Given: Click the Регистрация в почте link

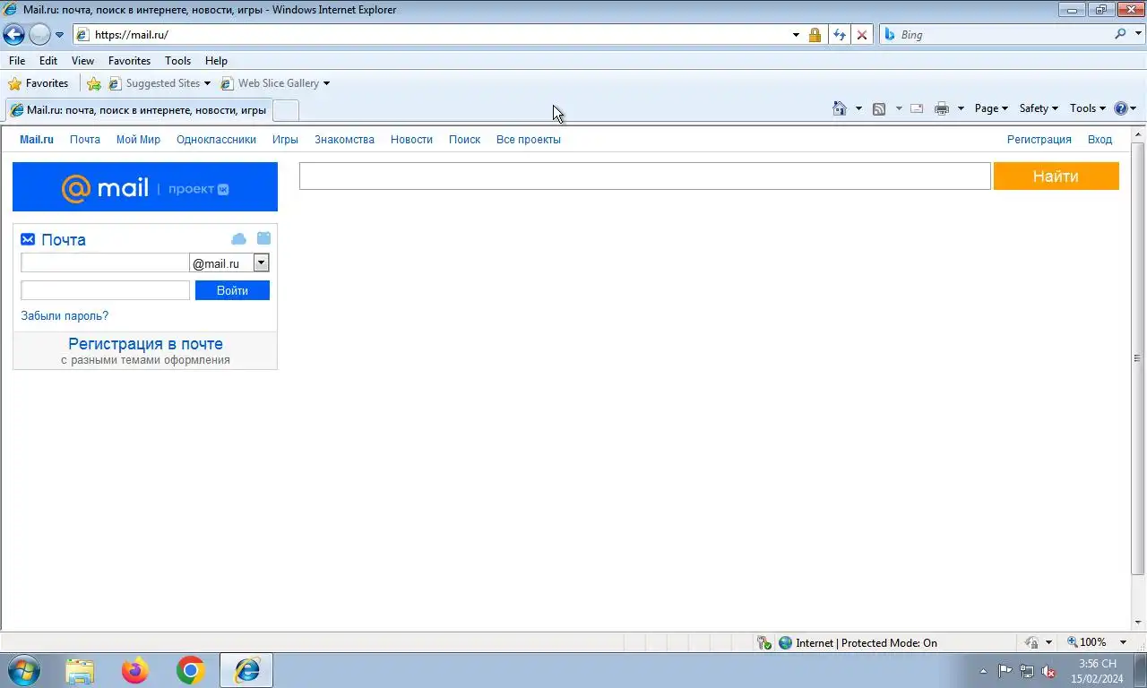Looking at the screenshot, I should point(145,344).
